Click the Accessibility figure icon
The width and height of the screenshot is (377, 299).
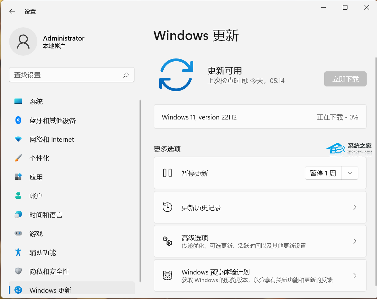coord(18,252)
